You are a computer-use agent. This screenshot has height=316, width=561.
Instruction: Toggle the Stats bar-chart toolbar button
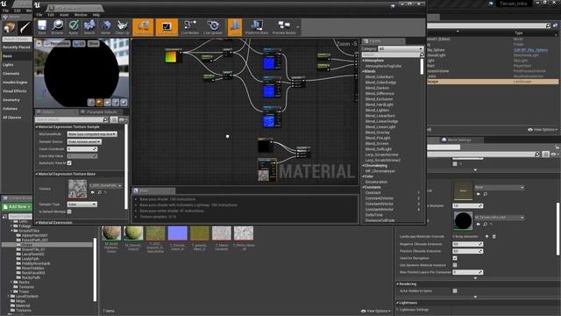(x=235, y=27)
